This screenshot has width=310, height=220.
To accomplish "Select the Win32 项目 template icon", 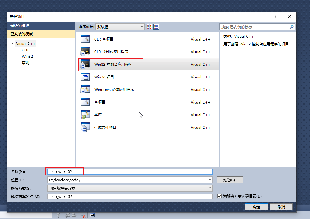I will click(85, 77).
